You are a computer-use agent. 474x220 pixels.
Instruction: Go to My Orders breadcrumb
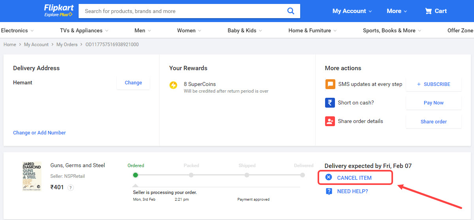pos(67,45)
